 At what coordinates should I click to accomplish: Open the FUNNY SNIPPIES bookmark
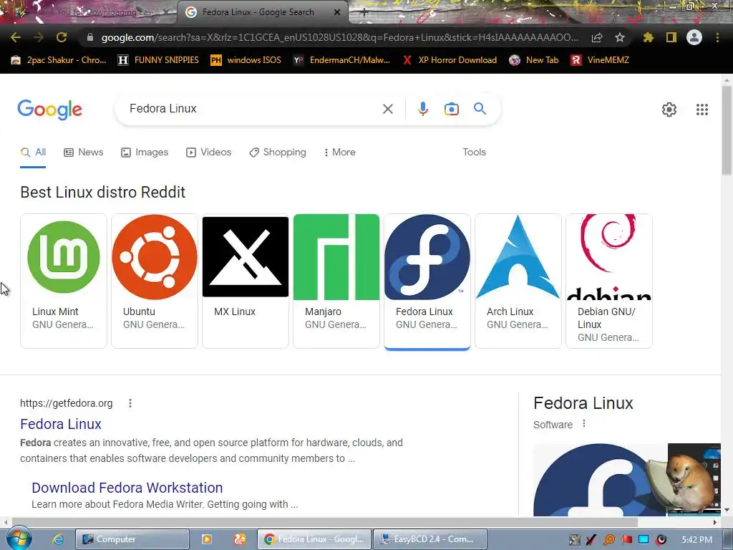158,60
